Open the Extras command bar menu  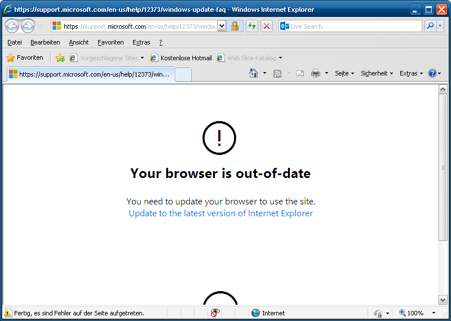click(x=411, y=74)
